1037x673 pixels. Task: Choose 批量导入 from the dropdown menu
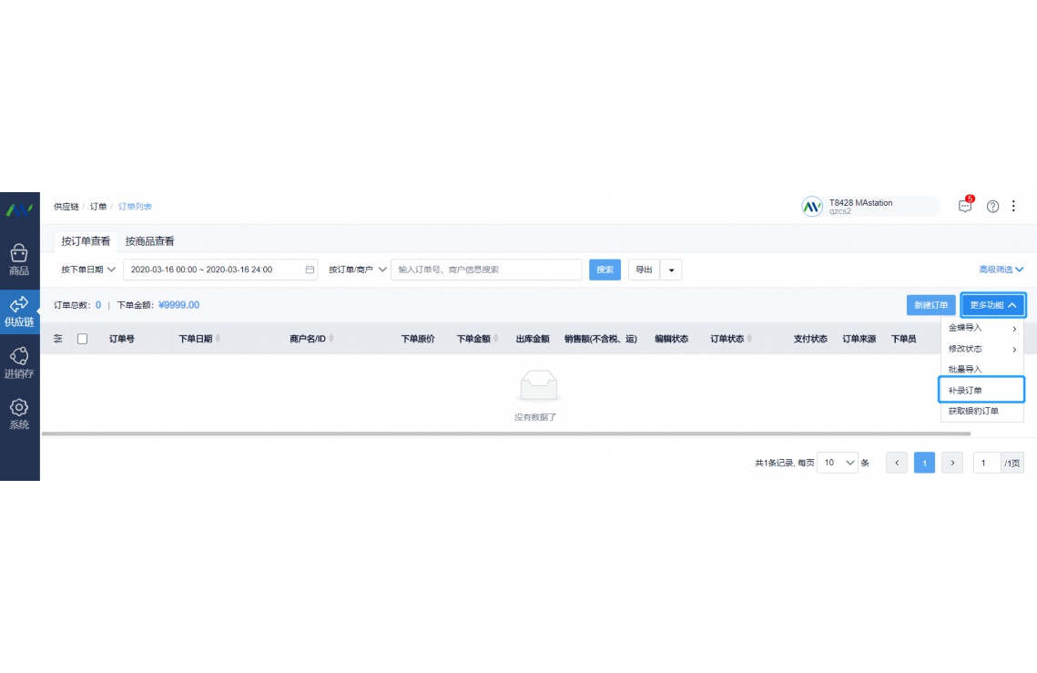tap(967, 369)
